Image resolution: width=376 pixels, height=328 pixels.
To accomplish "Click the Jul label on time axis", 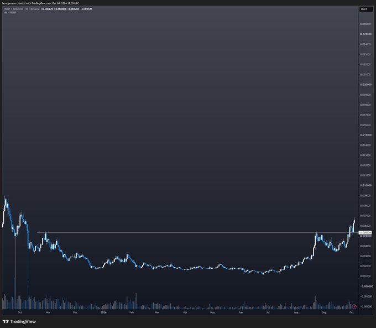I will click(268, 313).
